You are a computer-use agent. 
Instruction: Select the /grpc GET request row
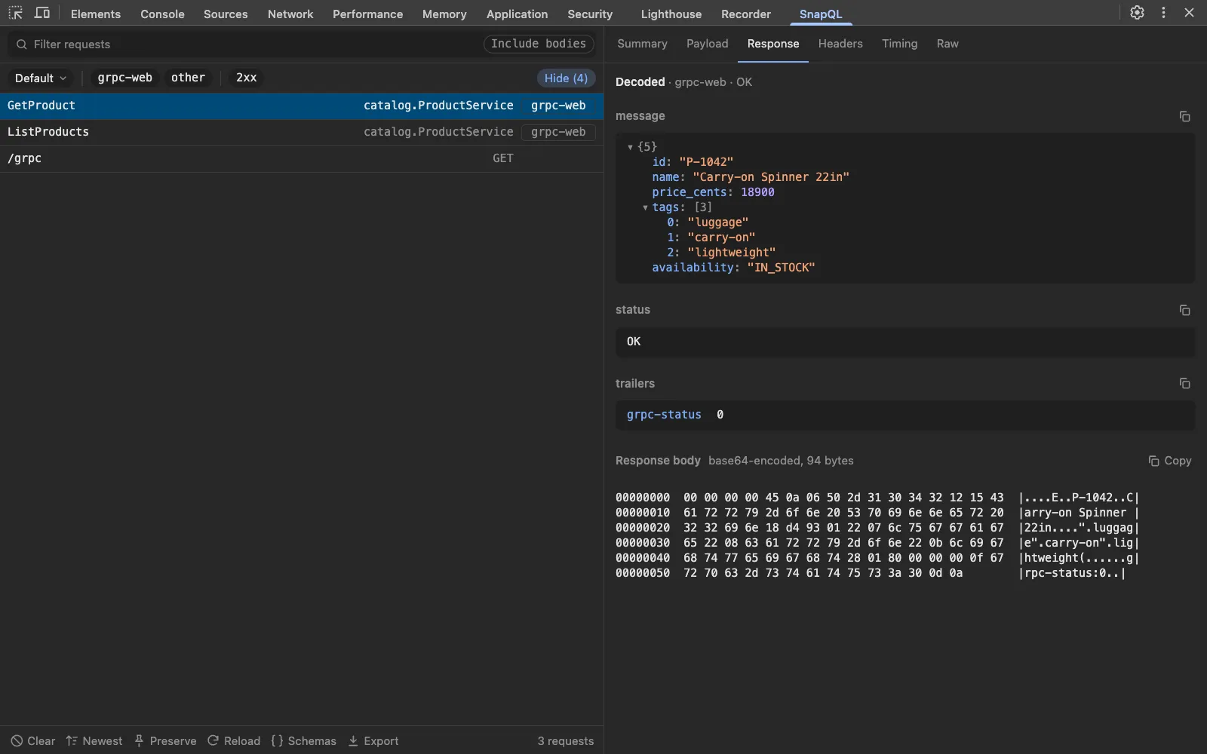pyautogui.click(x=302, y=158)
